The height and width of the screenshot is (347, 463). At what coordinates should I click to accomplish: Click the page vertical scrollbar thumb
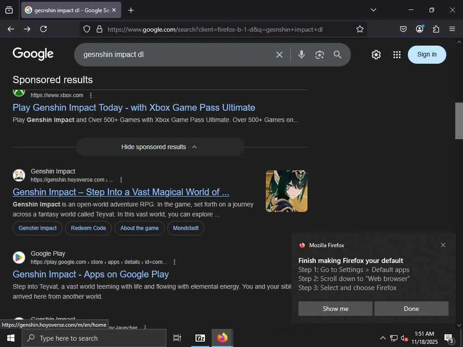tap(459, 121)
